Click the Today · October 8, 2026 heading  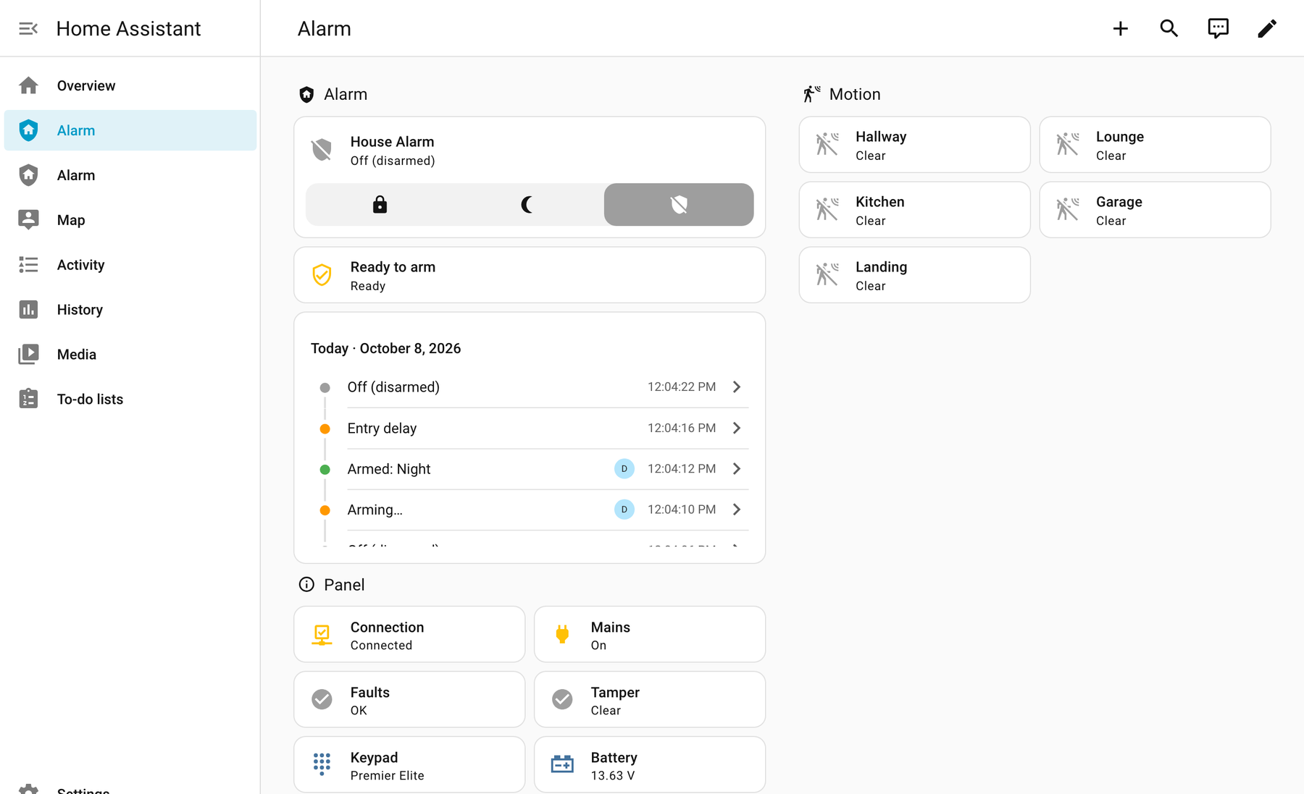386,348
